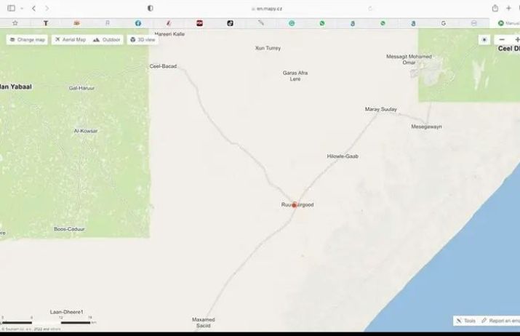Switch to Aerial Map view
Screen dimensions: 520x336
click(71, 40)
